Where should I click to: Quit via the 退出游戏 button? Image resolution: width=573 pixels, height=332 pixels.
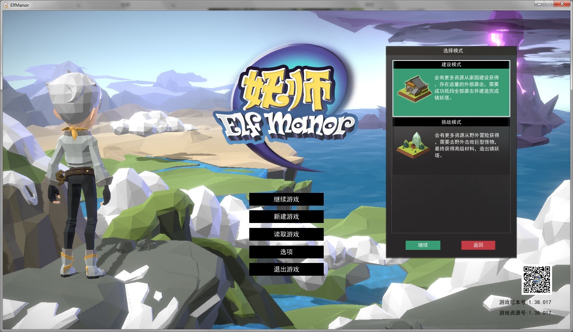pos(286,269)
